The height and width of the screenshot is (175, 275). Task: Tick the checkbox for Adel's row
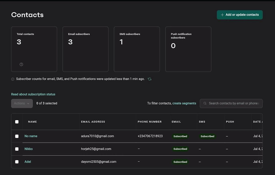tap(17, 162)
